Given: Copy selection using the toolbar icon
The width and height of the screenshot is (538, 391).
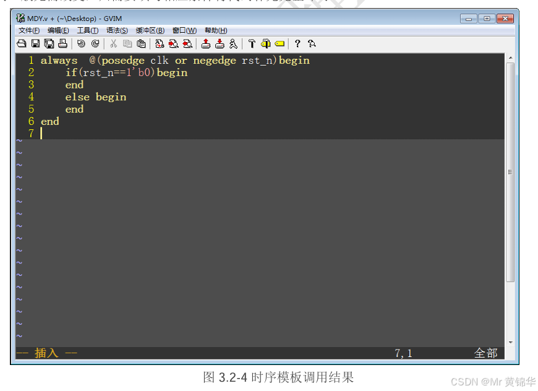Looking at the screenshot, I should click(x=127, y=43).
